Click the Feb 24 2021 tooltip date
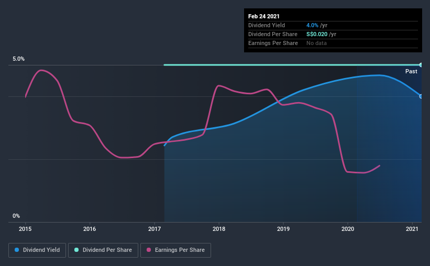The image size is (430, 266). click(264, 16)
